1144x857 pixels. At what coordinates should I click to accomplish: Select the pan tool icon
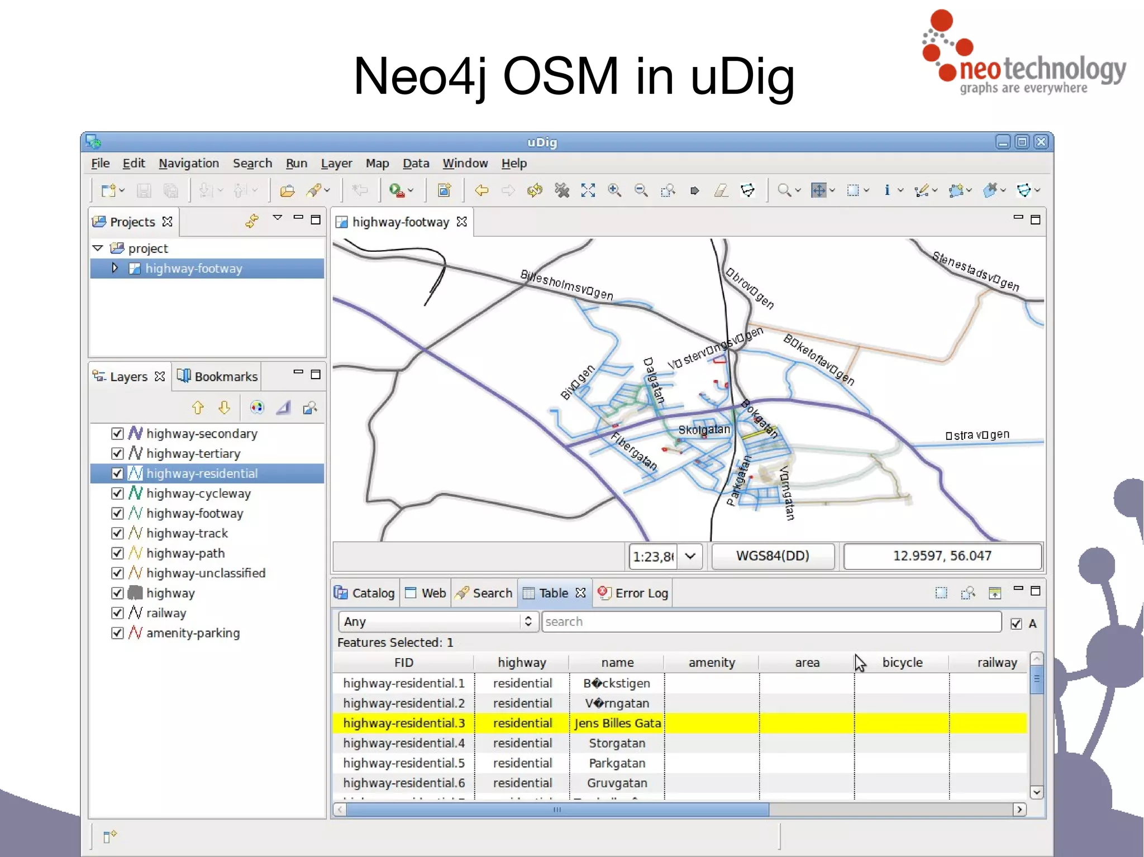pyautogui.click(x=818, y=191)
